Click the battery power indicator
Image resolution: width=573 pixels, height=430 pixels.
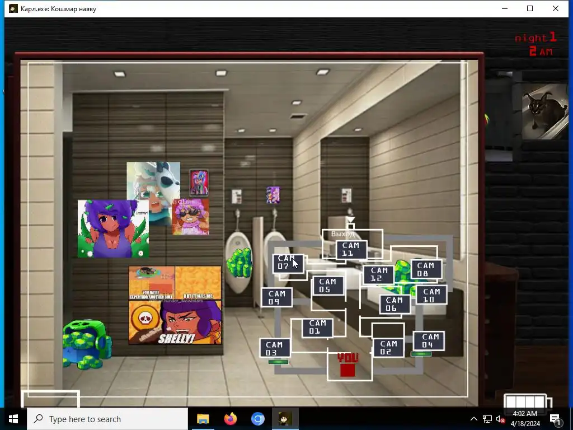click(528, 401)
